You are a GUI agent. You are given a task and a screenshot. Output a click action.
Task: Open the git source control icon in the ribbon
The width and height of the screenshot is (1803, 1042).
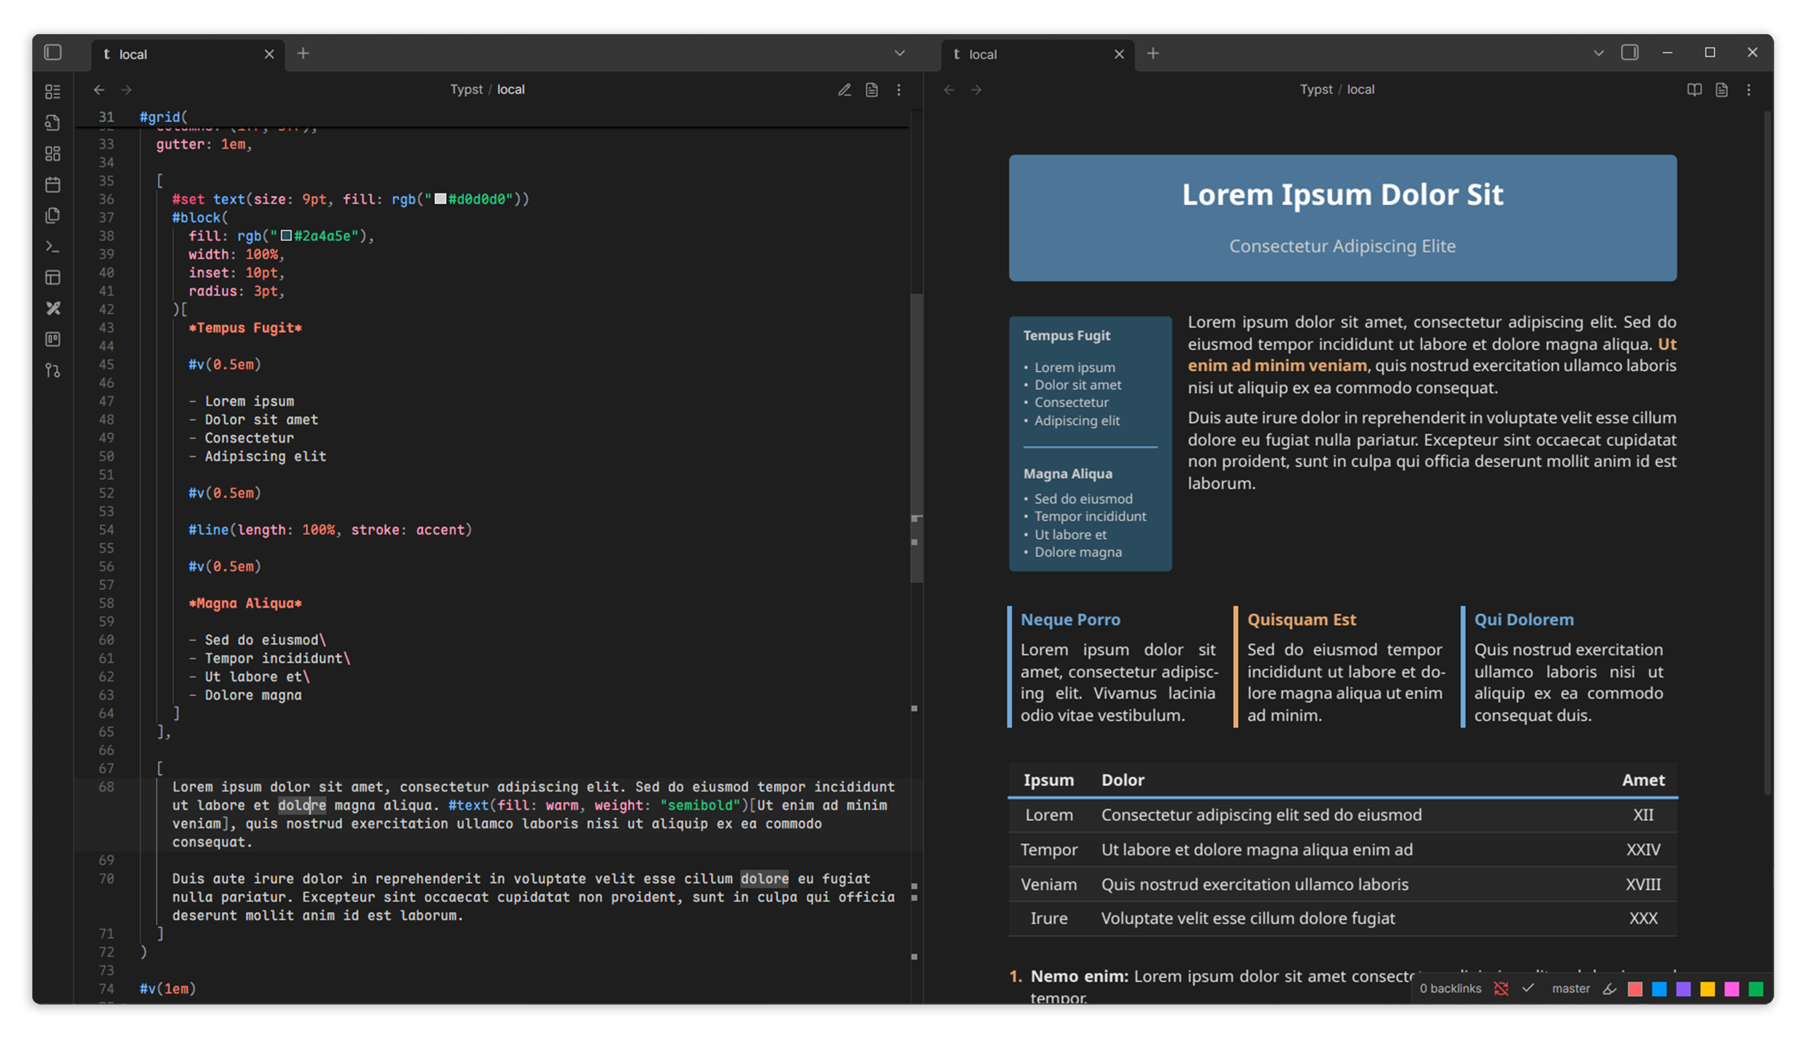point(52,370)
